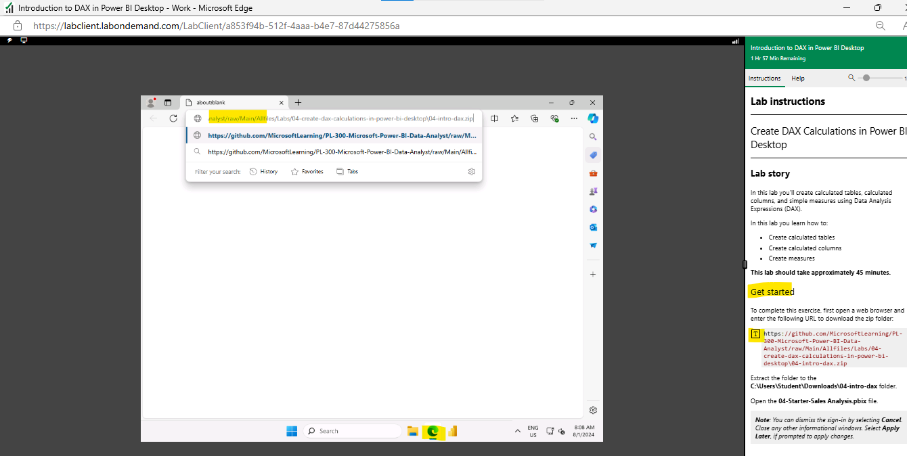The width and height of the screenshot is (907, 456).
Task: Click the plus to customize the sidebar
Action: pyautogui.click(x=593, y=274)
